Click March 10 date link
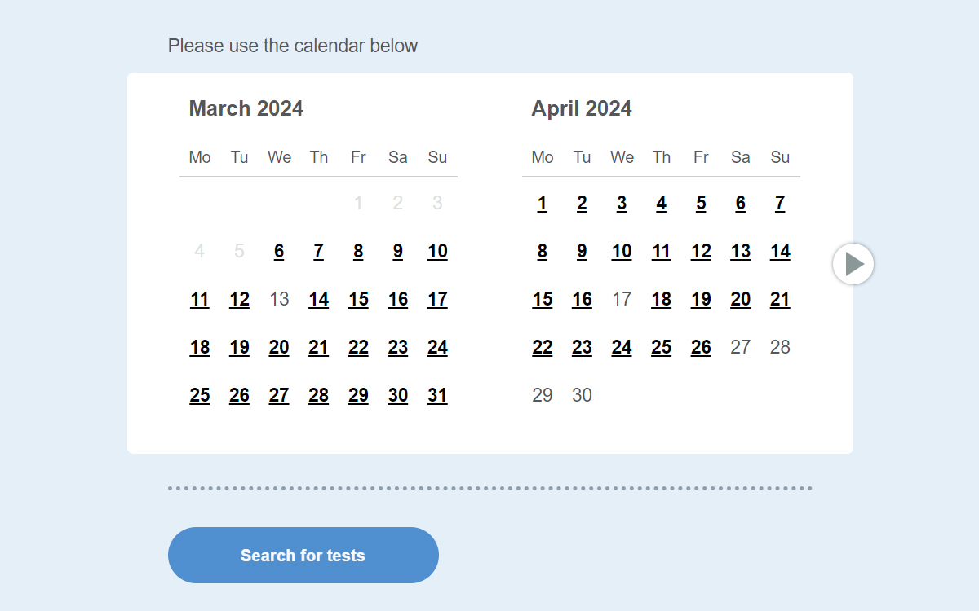979x611 pixels. 437,251
